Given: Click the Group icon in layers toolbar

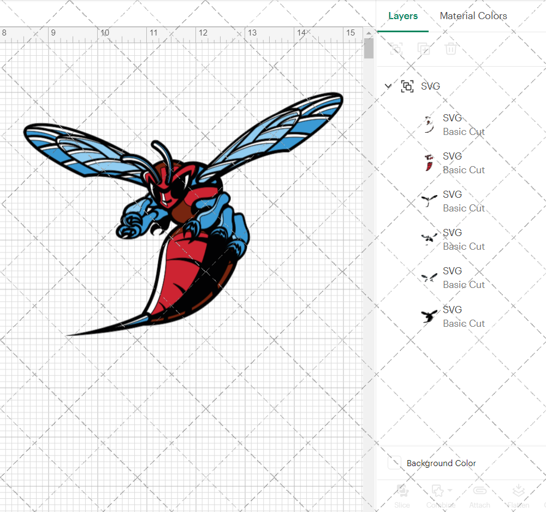Looking at the screenshot, I should point(396,49).
